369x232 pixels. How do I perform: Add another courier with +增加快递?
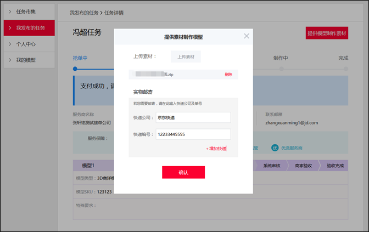click(216, 149)
